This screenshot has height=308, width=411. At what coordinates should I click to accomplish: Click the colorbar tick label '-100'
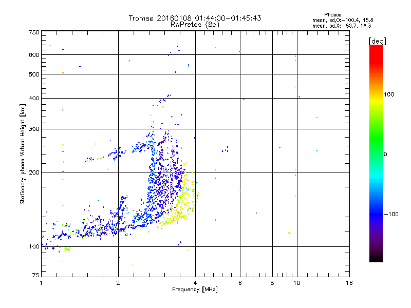(391, 214)
